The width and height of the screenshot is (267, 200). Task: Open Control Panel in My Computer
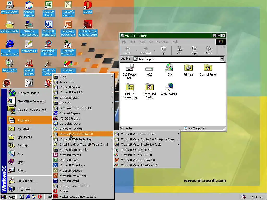point(208,70)
